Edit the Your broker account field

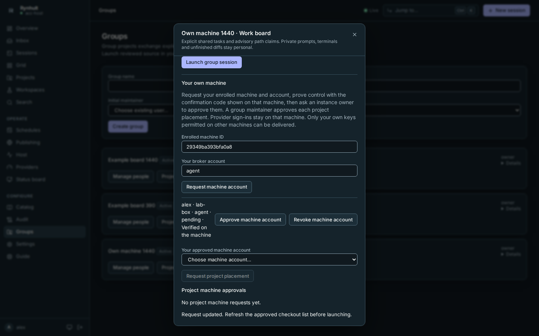269,171
